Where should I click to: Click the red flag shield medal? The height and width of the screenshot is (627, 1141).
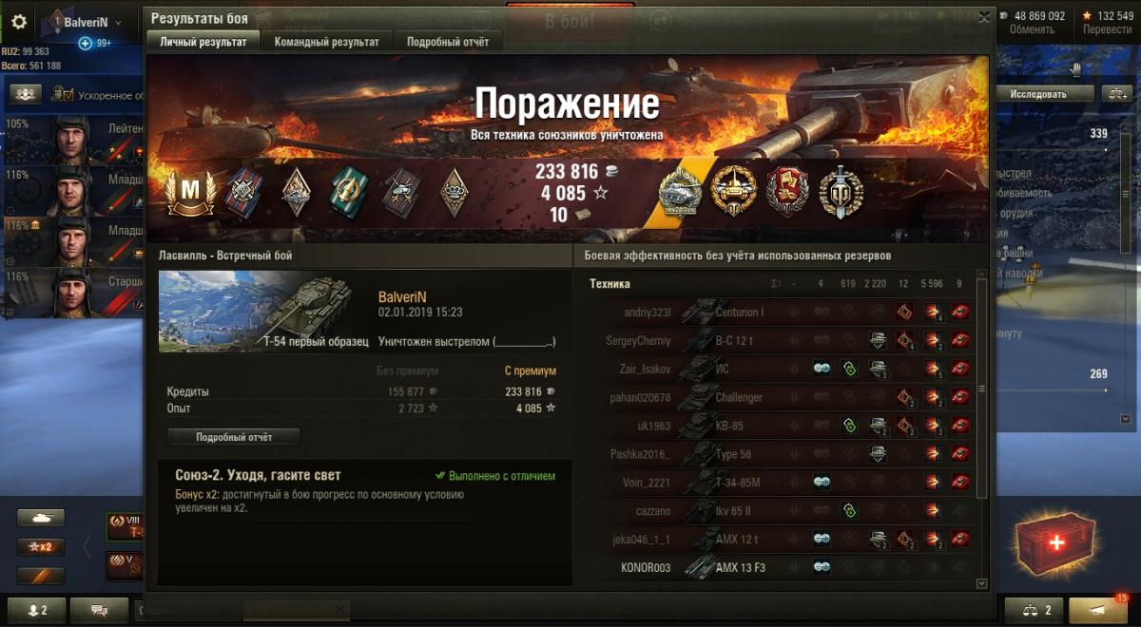tap(787, 192)
